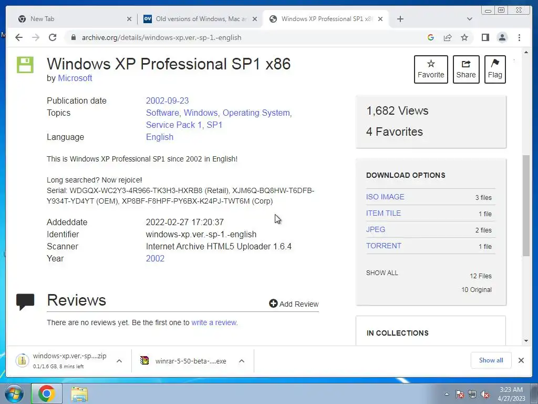Select the Windows XP Professional SP1 tab
Viewport: 538px width, 404px height.
[326, 19]
